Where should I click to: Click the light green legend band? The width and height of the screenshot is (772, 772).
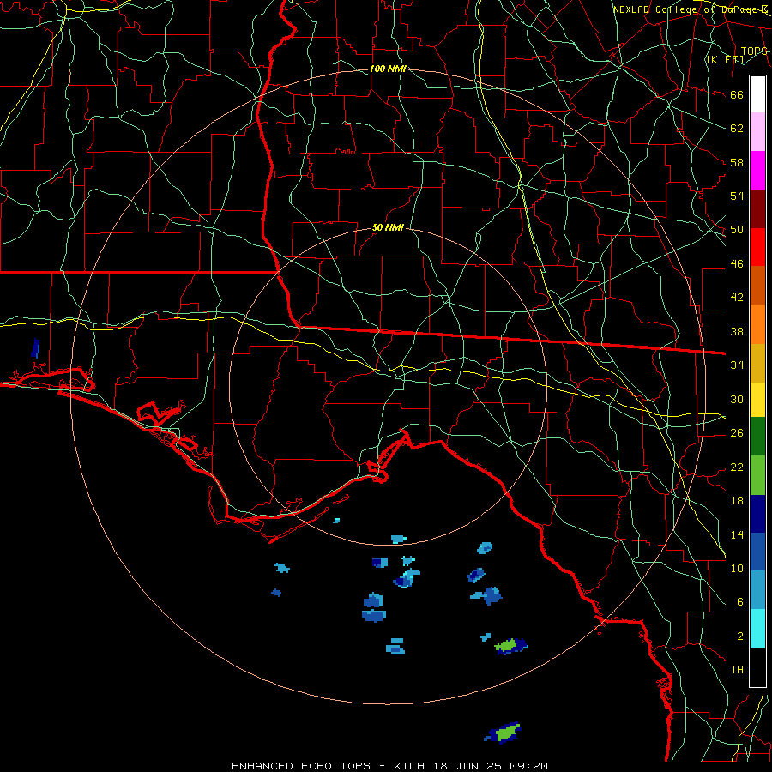click(757, 475)
